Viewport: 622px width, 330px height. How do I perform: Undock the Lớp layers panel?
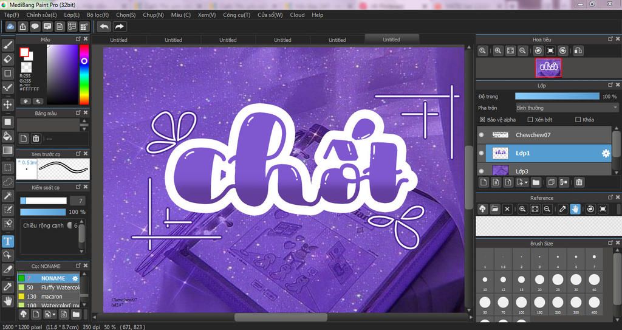(x=610, y=85)
